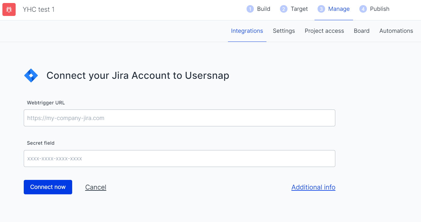The width and height of the screenshot is (421, 222).
Task: Click the Jira logo icon
Action: point(31,76)
